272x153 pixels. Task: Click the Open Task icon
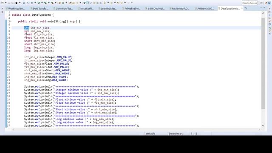[x=74, y=3]
